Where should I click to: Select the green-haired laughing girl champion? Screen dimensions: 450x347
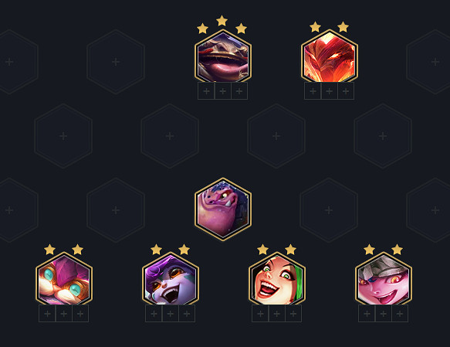[277, 279]
